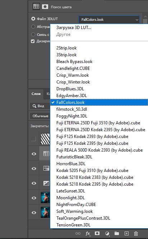The height and width of the screenshot is (239, 148).
Task: Show the hidden striped pattern layer
Action: 34,139
